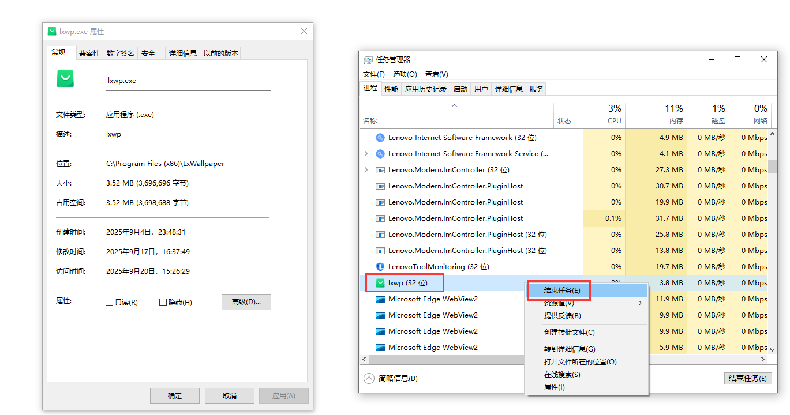Click the Lenovo.Modern.ImController (32 位) process icon
Image resolution: width=790 pixels, height=415 pixels.
tap(380, 170)
